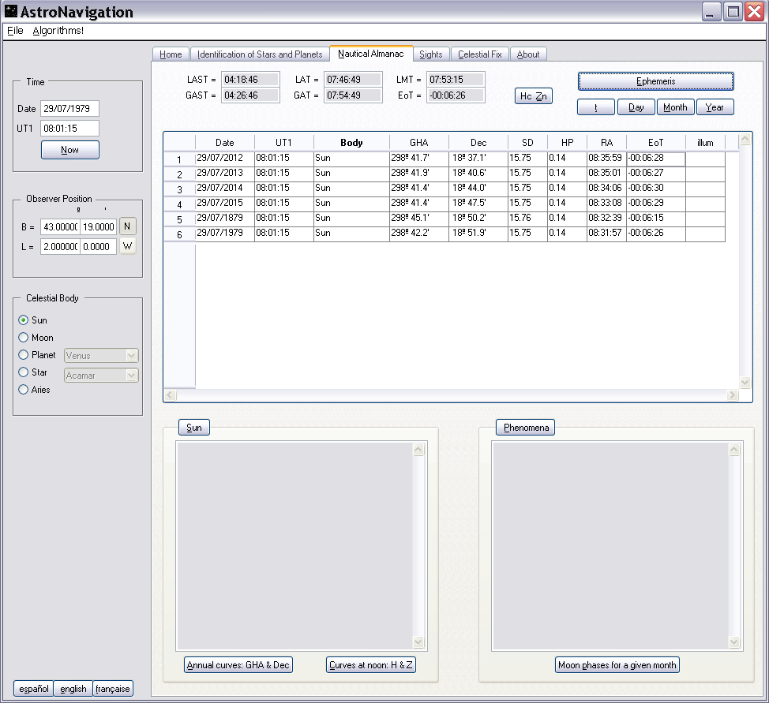The width and height of the screenshot is (769, 703).
Task: Go to the Sights tab
Action: click(431, 54)
